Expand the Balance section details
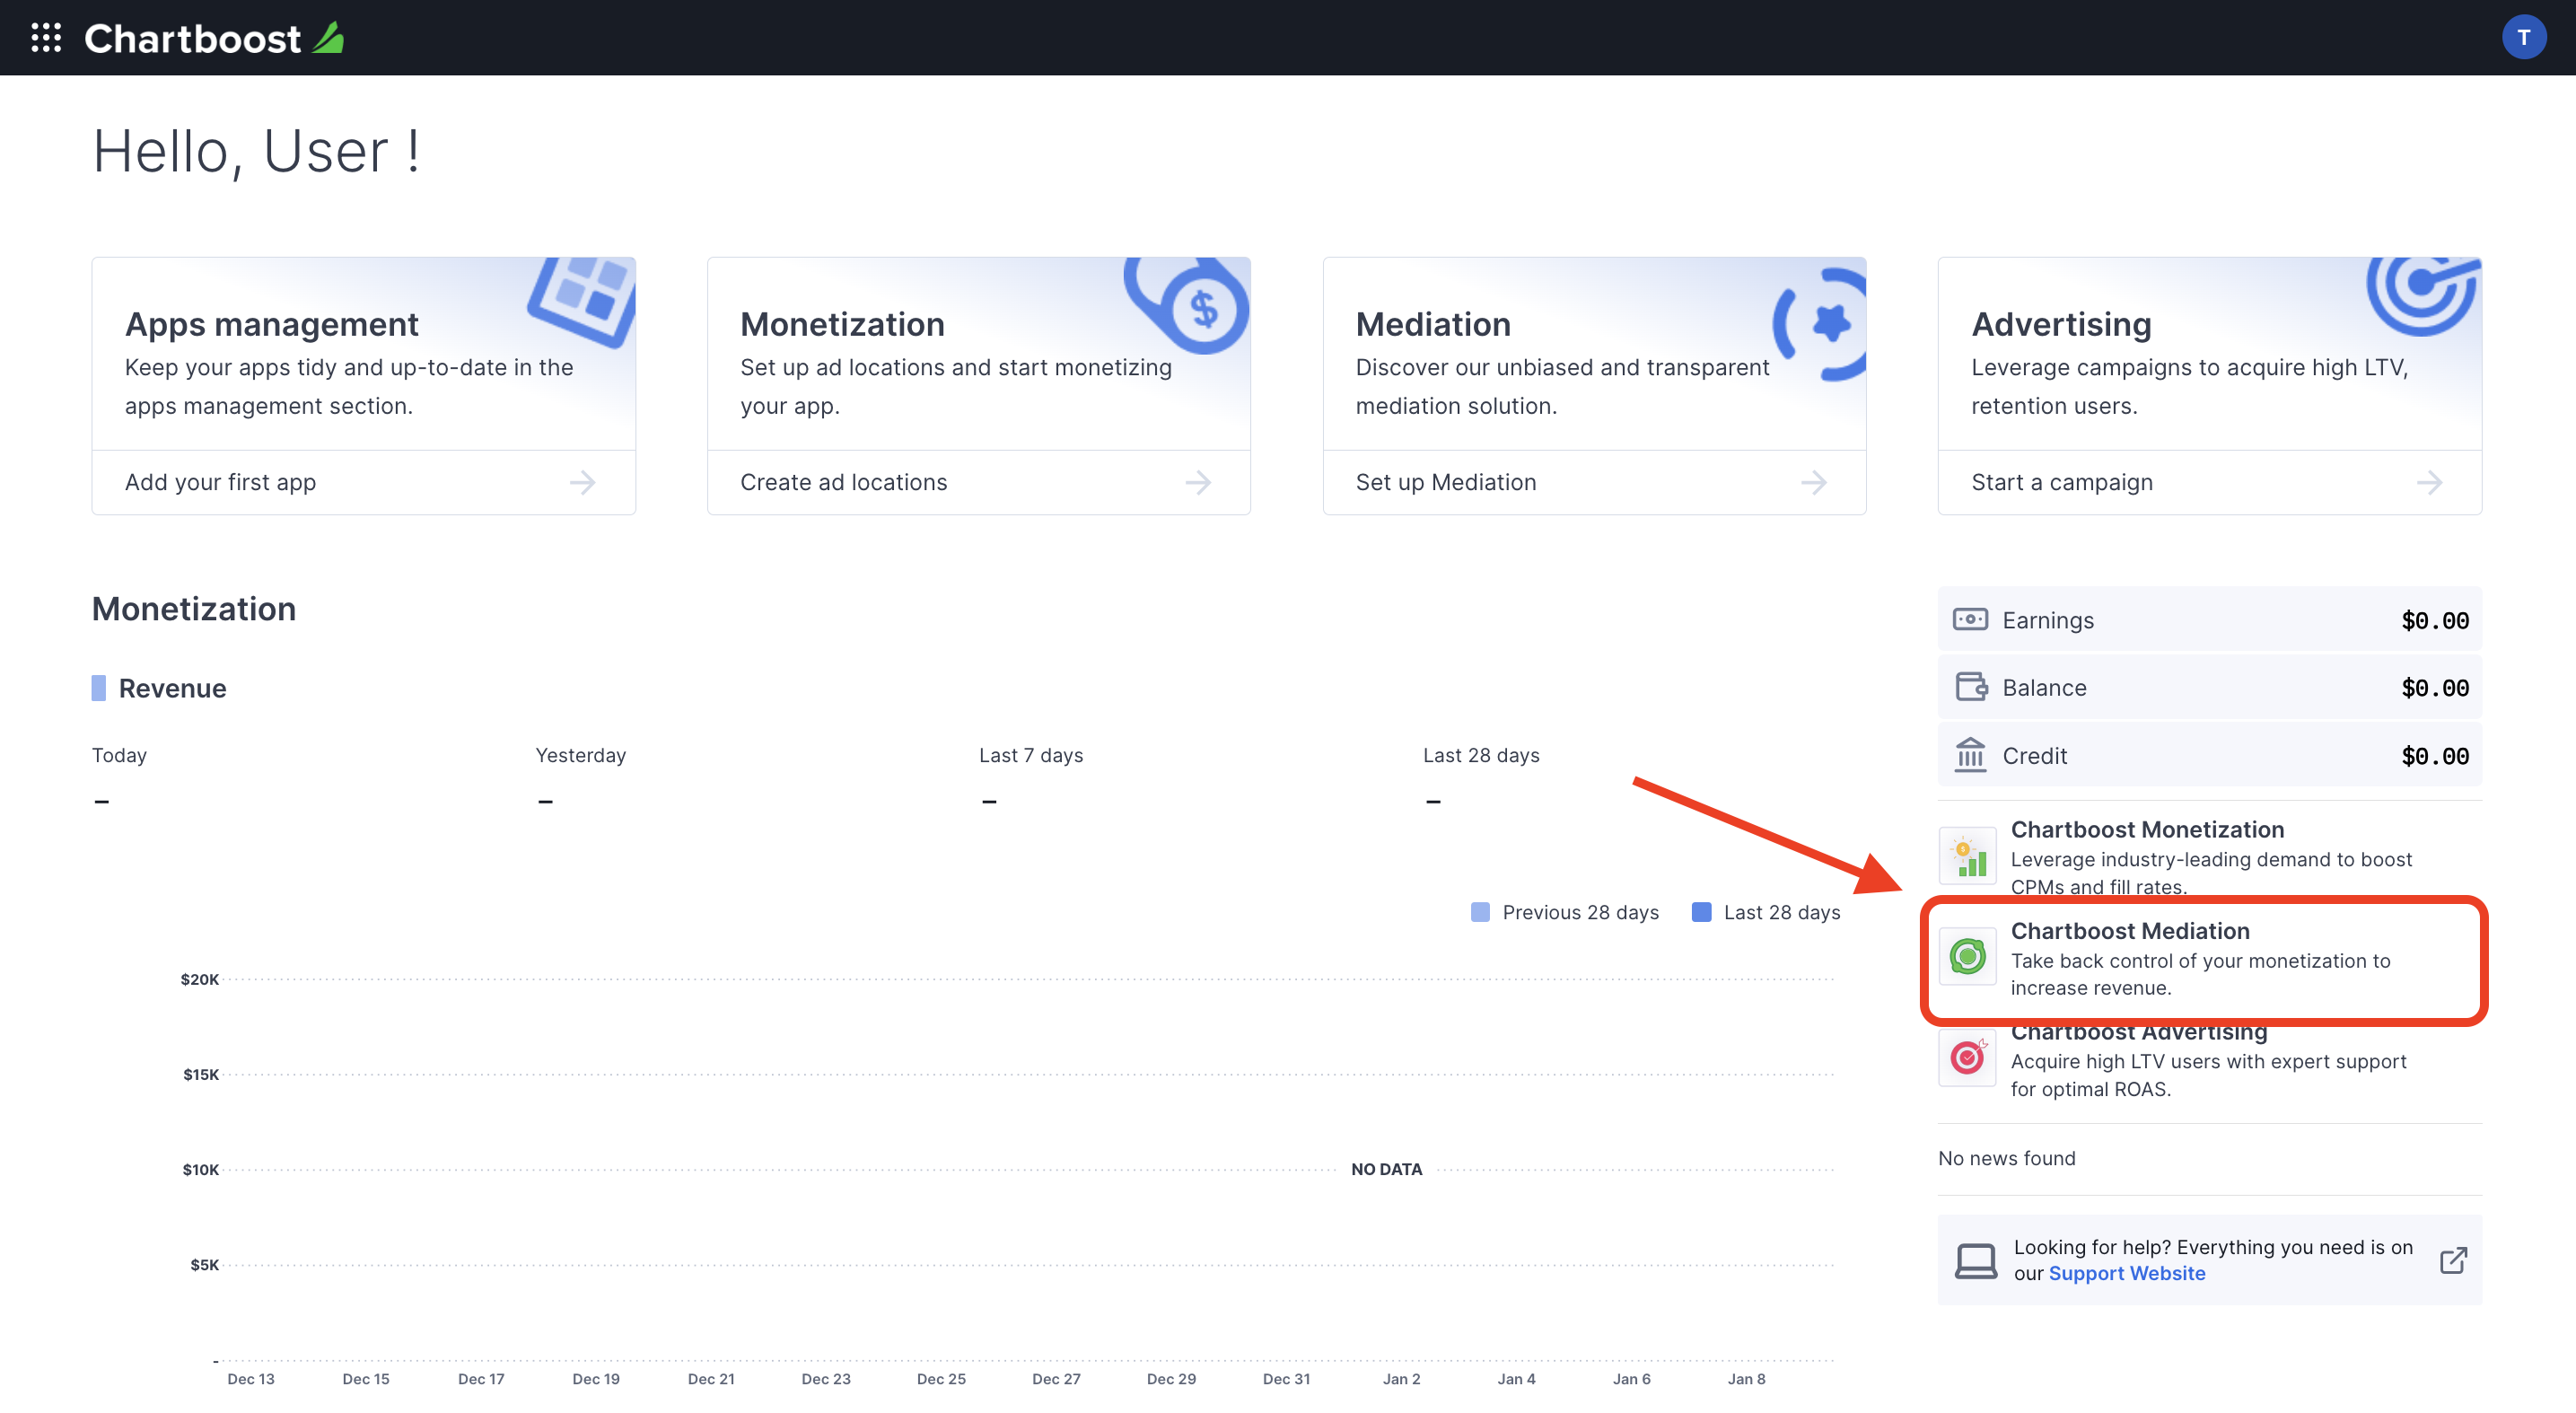Screen dimensions: 2576x1413 (2209, 686)
